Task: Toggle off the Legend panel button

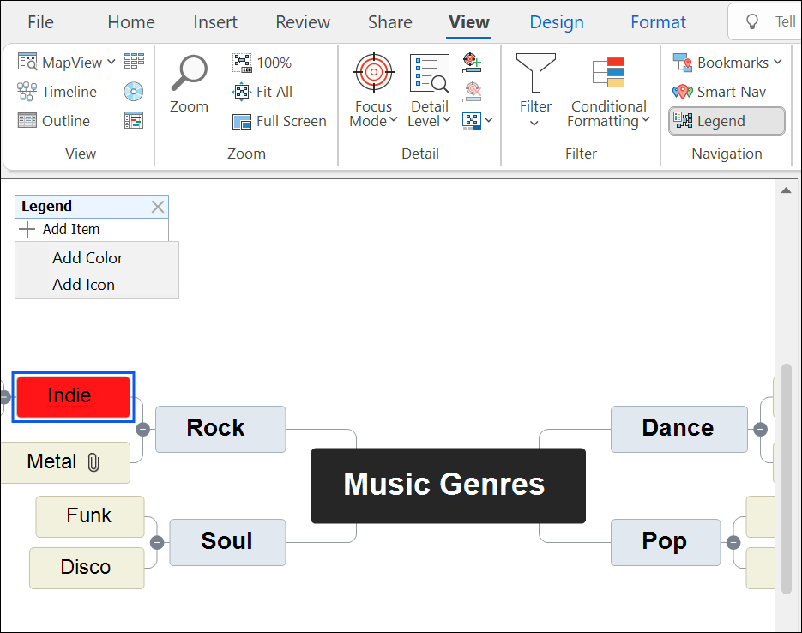Action: (726, 121)
